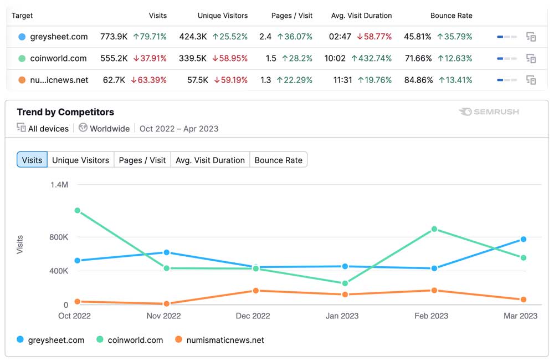Viewport: 554px width, 360px height.
Task: Click the Trend by Competitors heading
Action: 65,112
